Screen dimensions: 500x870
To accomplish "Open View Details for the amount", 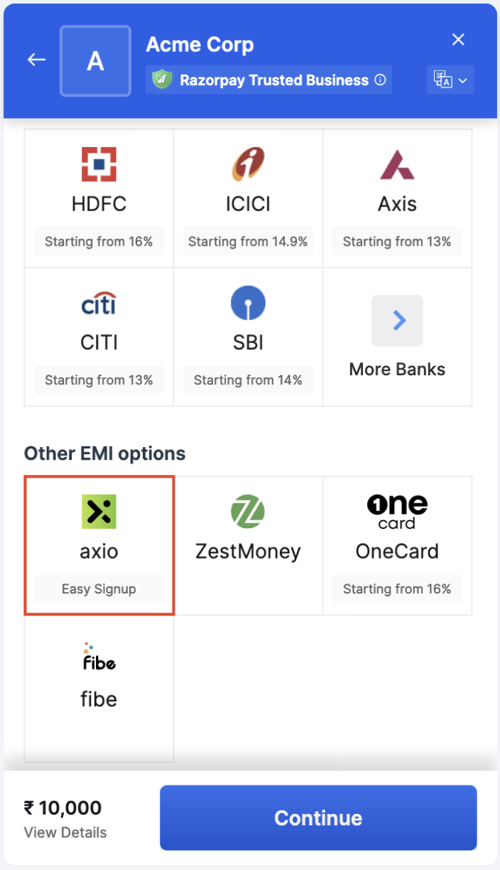I will (65, 832).
